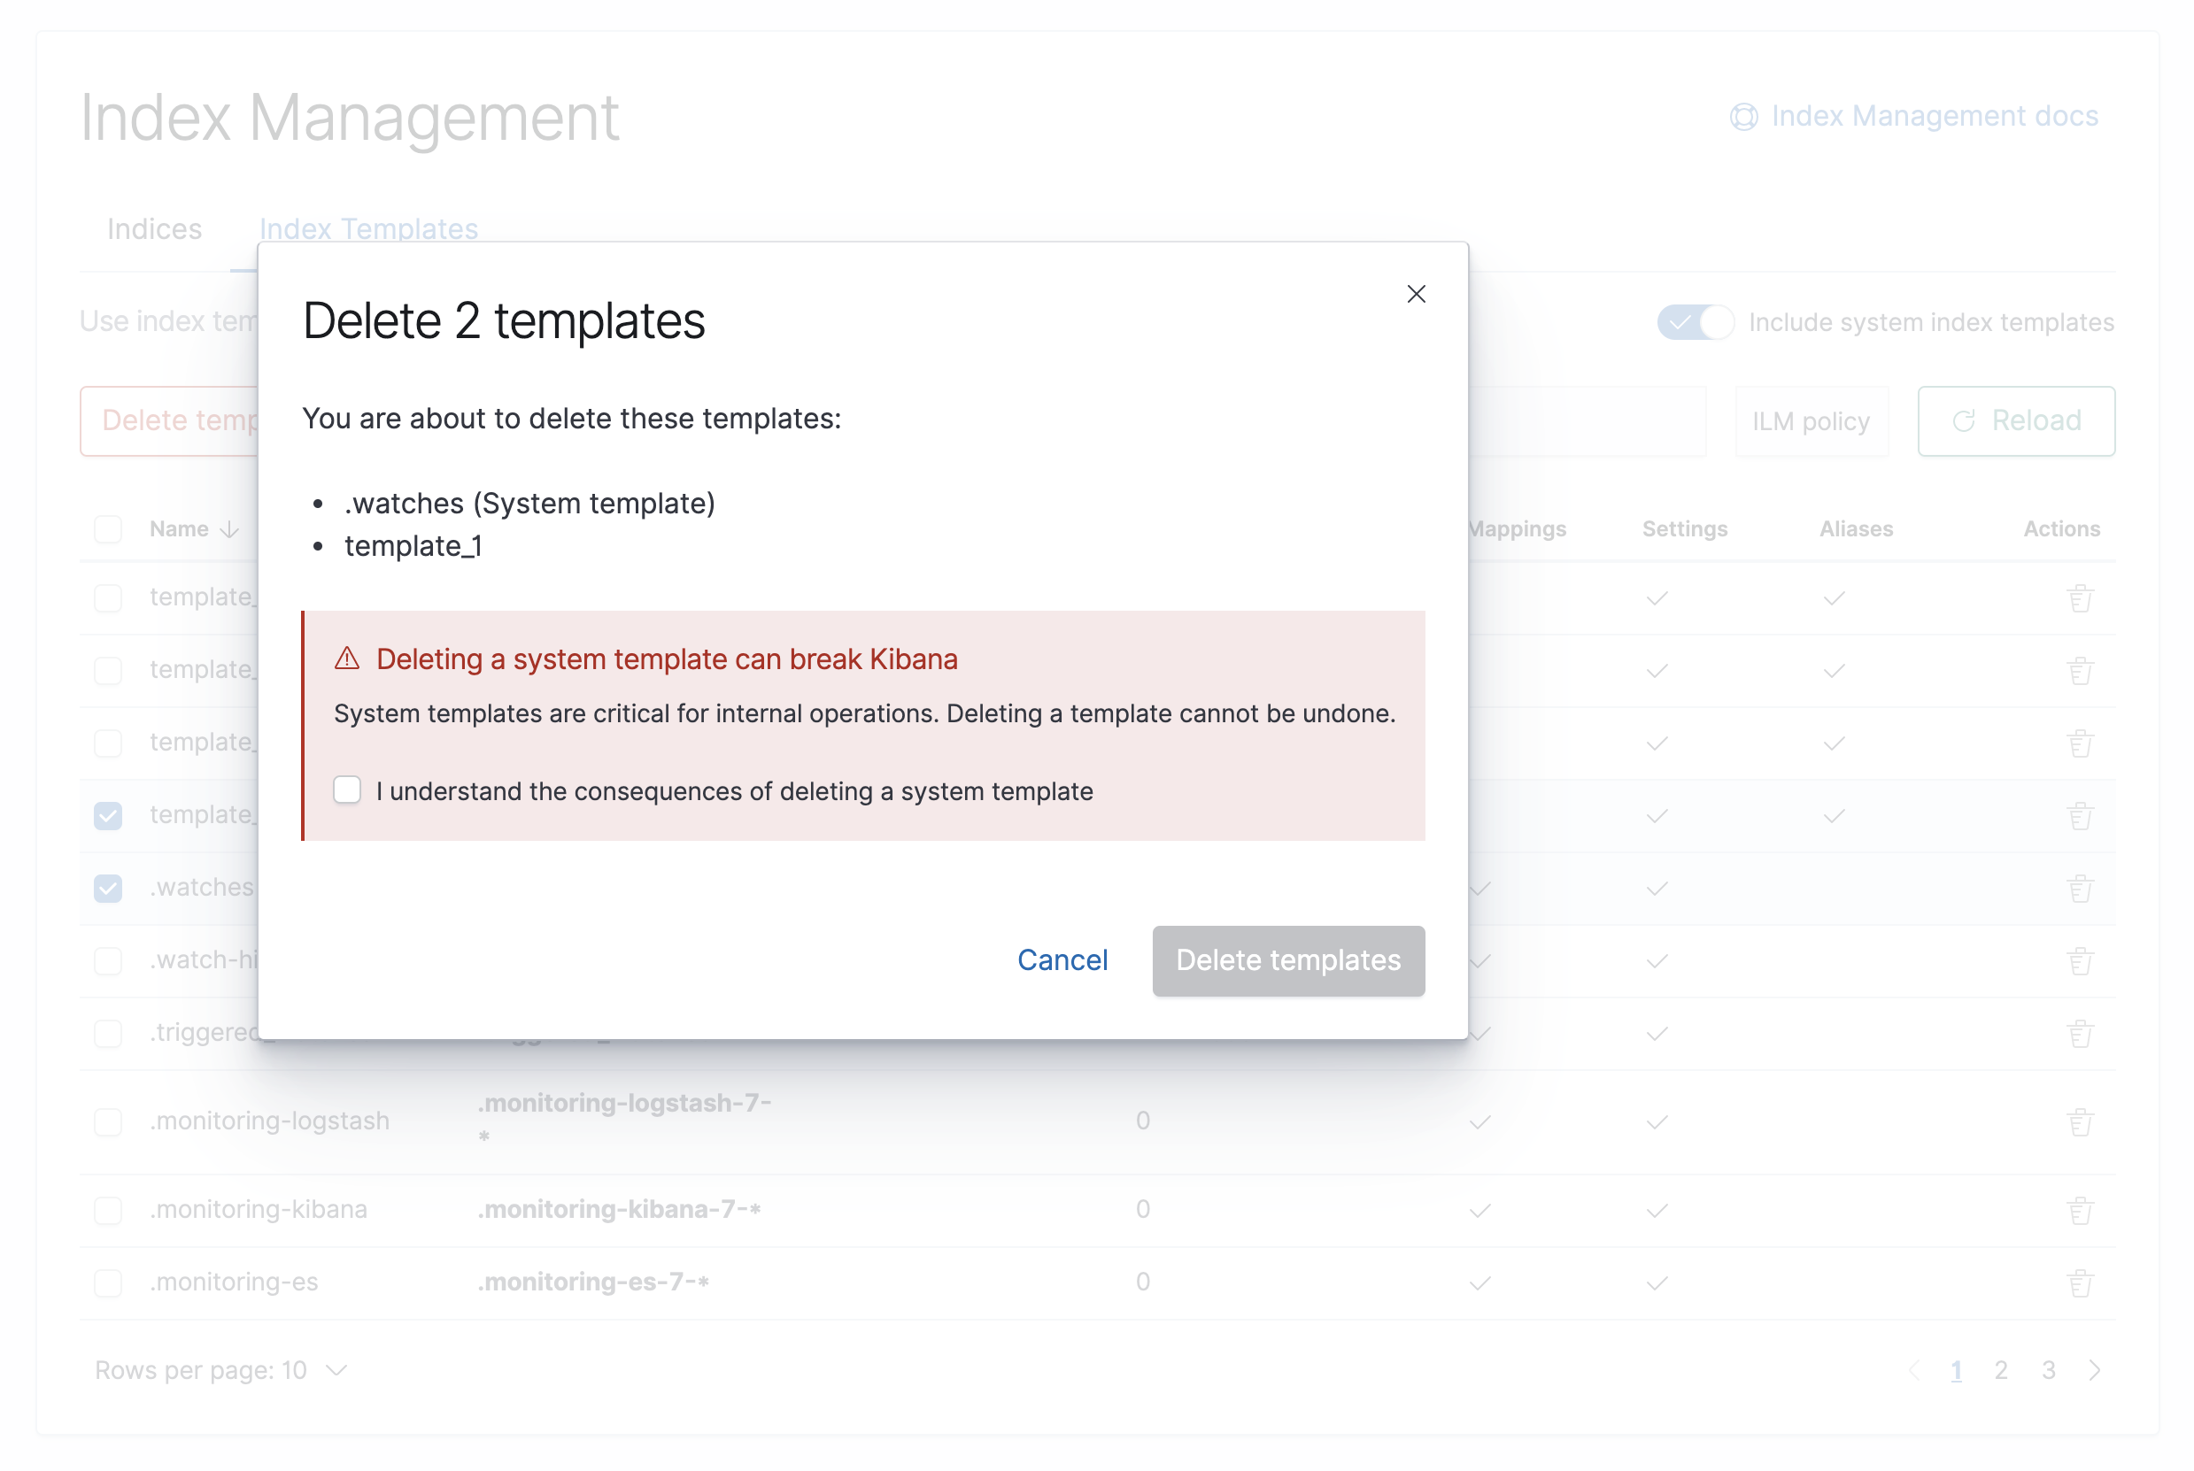Switch to the Indices tab

point(154,229)
